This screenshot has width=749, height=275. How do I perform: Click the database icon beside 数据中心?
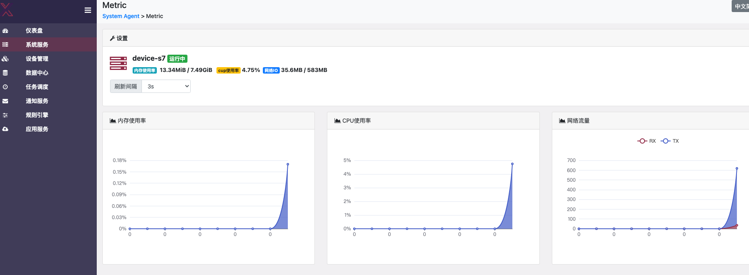(5, 73)
